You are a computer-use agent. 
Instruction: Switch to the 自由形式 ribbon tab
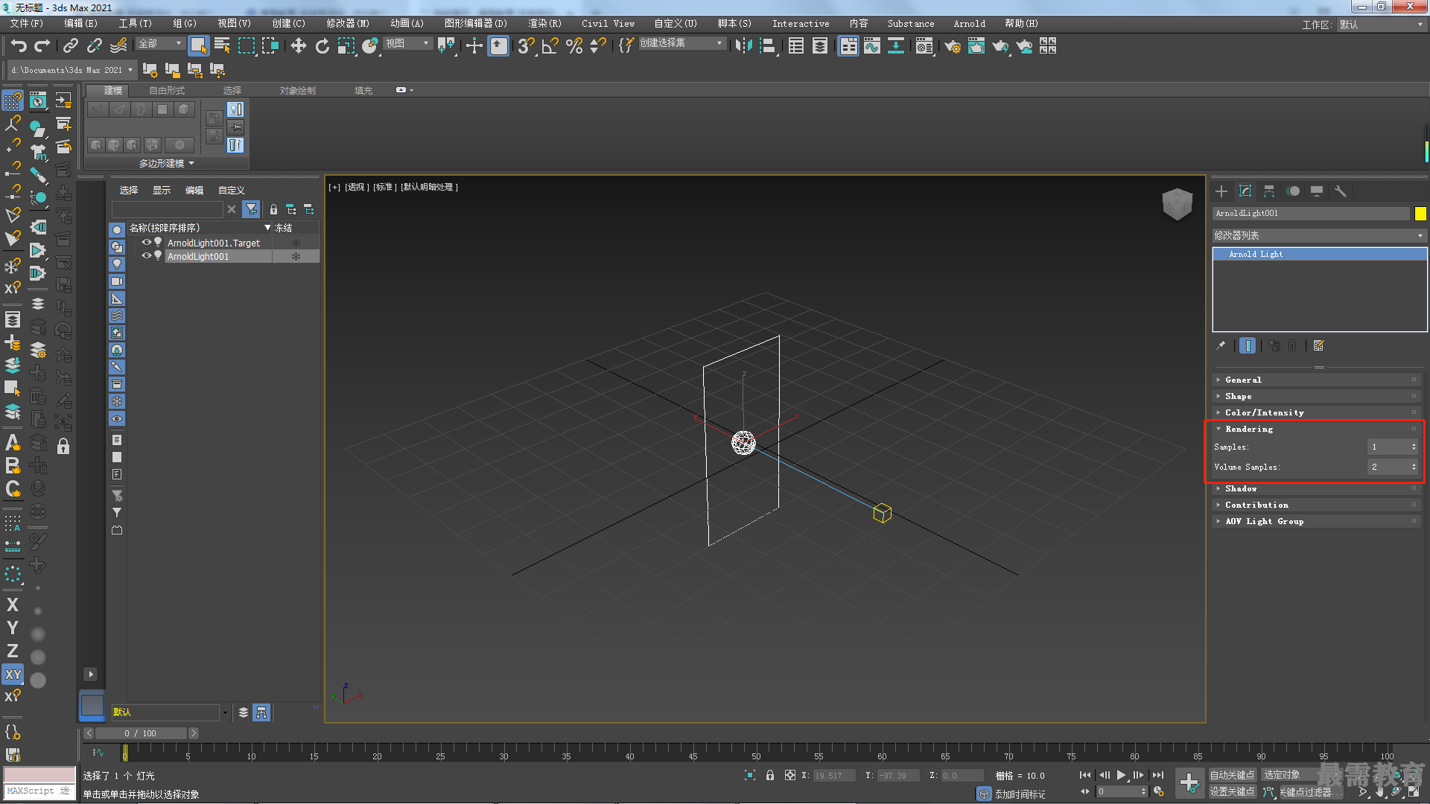tap(167, 90)
